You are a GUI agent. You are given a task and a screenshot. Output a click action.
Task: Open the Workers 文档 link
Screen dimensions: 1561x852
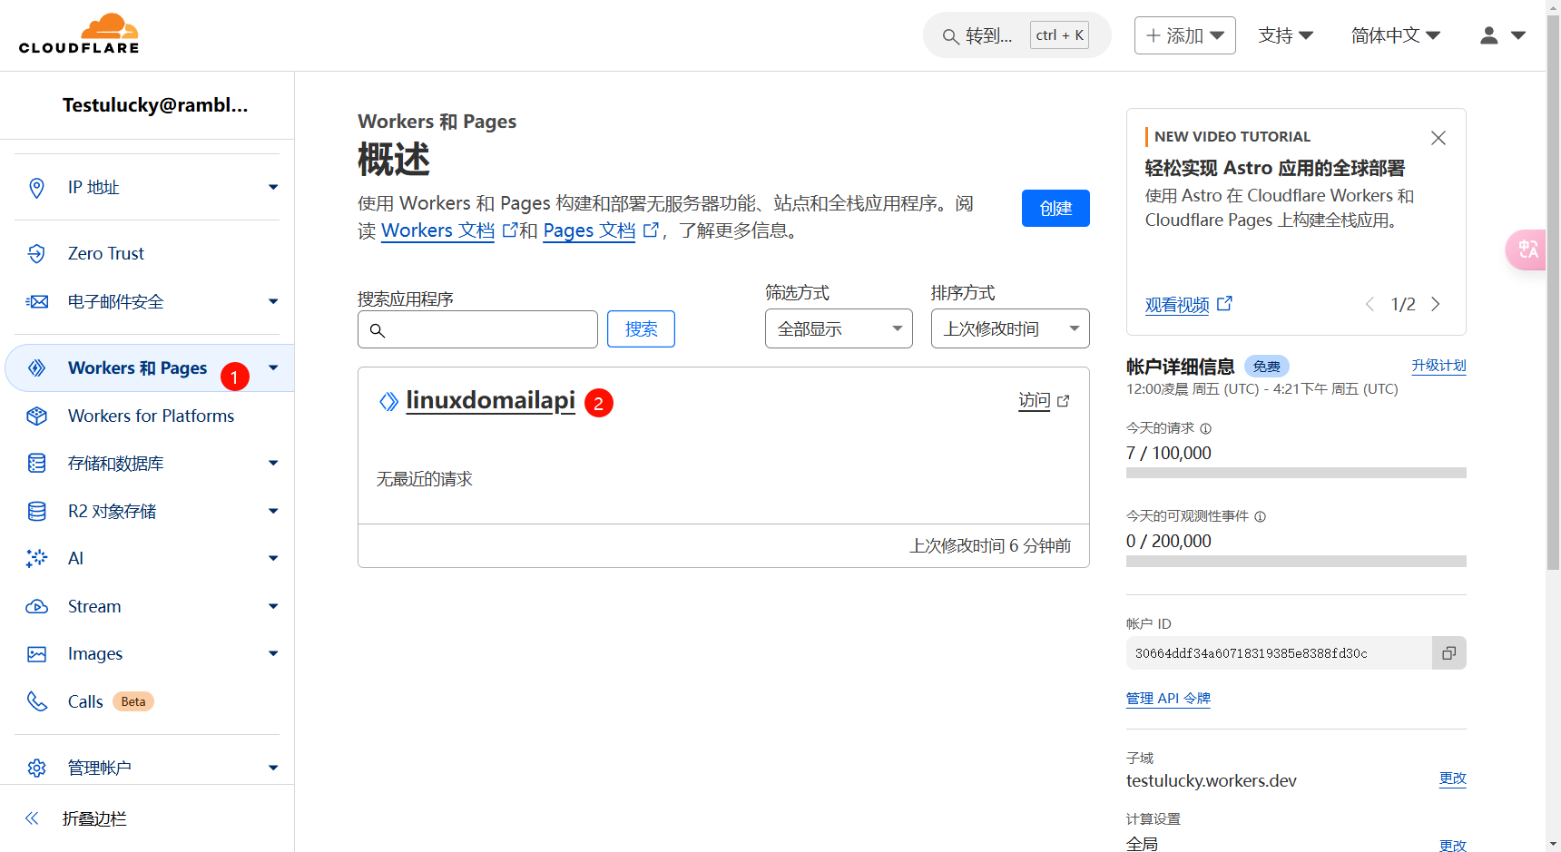point(438,230)
